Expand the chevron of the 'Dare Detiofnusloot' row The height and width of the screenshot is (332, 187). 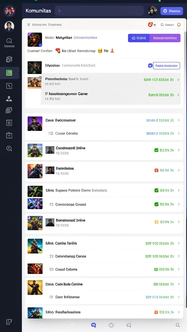point(179,120)
